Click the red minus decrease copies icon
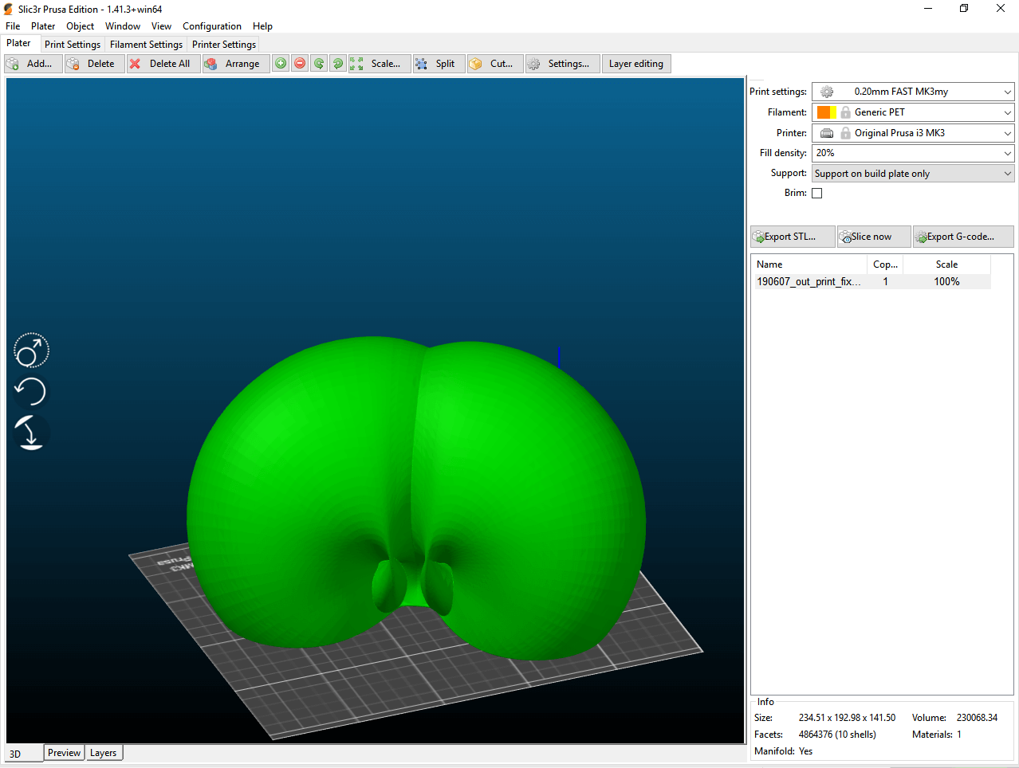The width and height of the screenshot is (1019, 768). 300,64
